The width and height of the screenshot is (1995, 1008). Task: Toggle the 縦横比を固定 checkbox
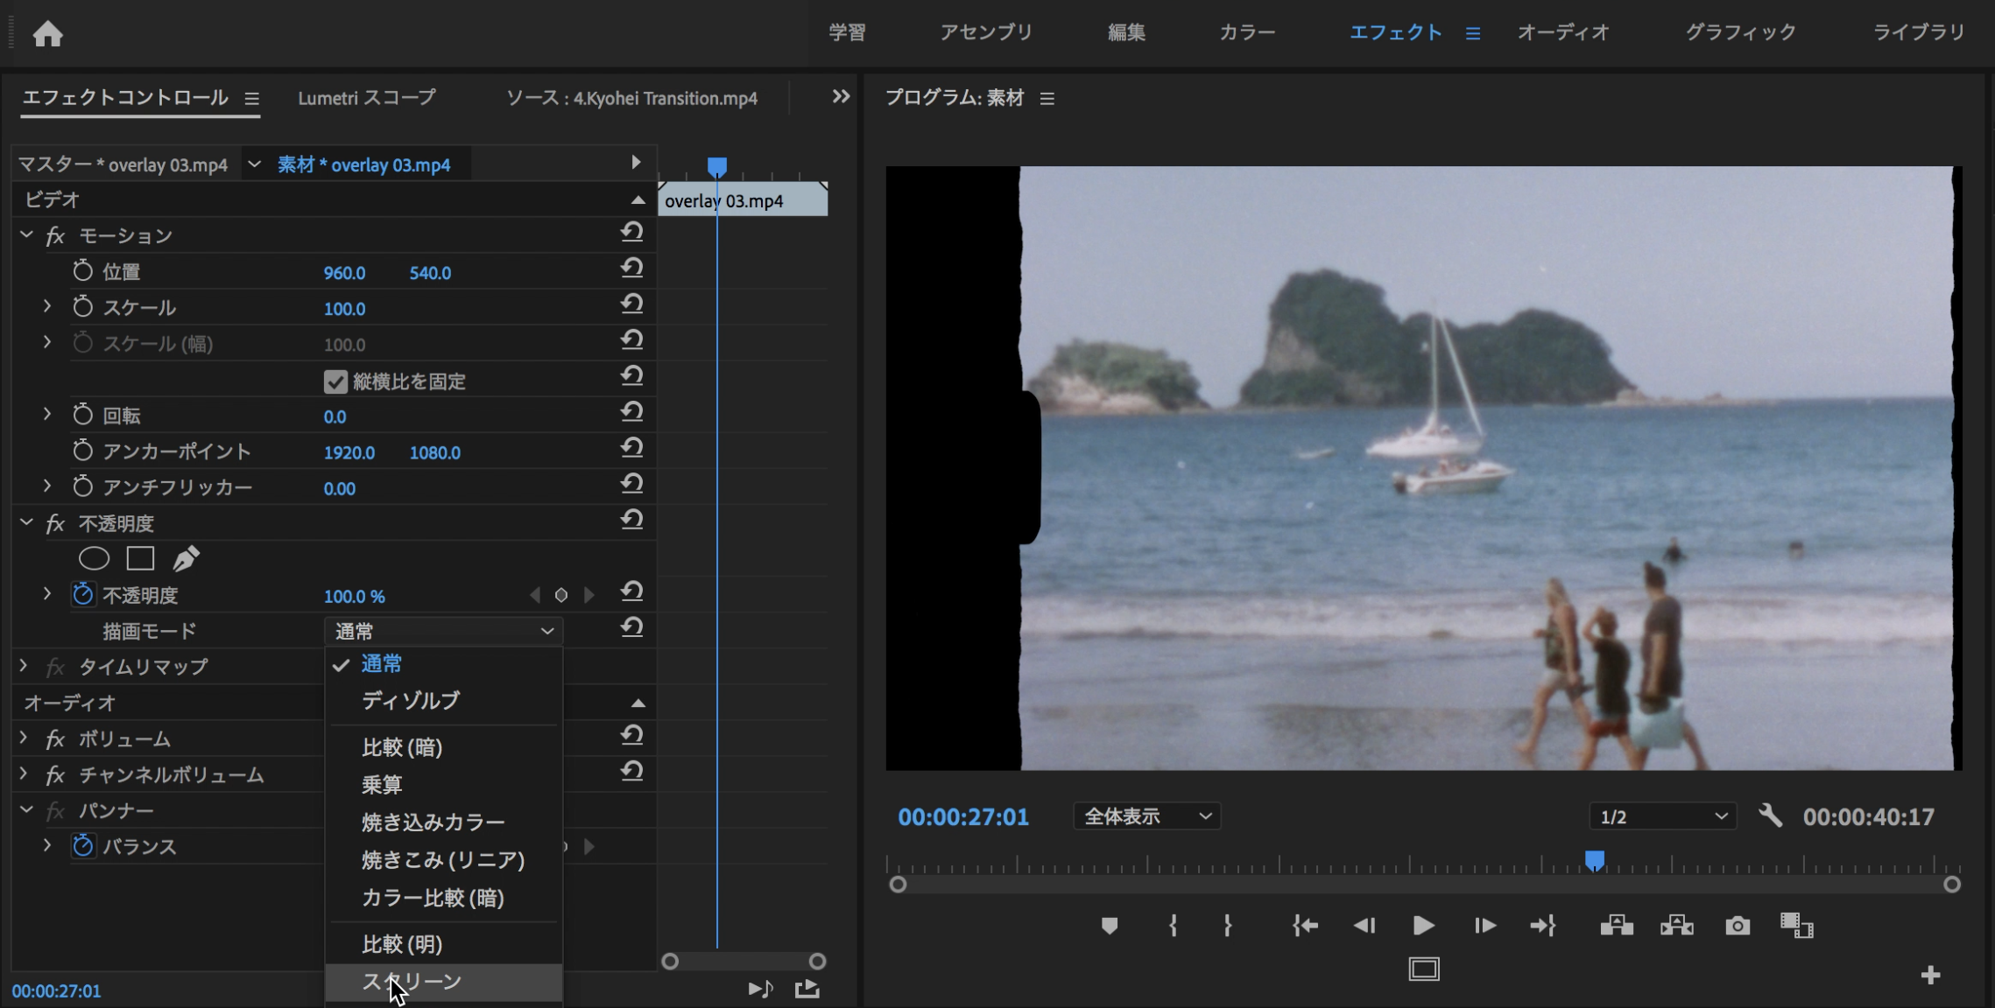[335, 381]
